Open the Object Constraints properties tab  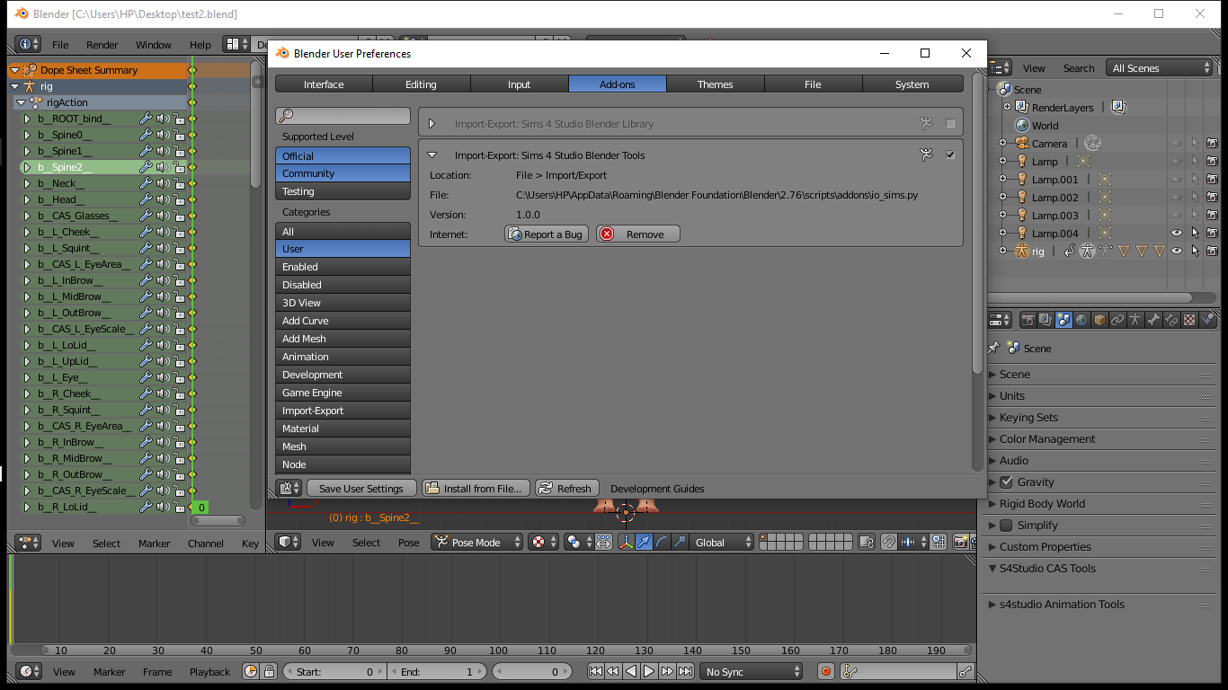pyautogui.click(x=1117, y=320)
